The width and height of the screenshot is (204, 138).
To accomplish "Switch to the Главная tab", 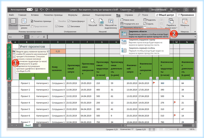I will click(22, 15).
